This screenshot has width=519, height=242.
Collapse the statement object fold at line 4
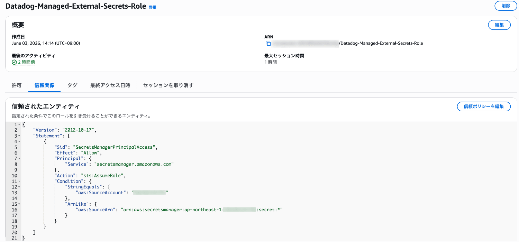coord(19,141)
